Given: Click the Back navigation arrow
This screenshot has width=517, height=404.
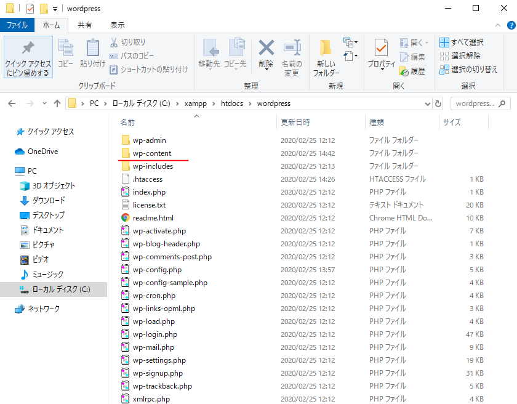Looking at the screenshot, I should tap(12, 103).
